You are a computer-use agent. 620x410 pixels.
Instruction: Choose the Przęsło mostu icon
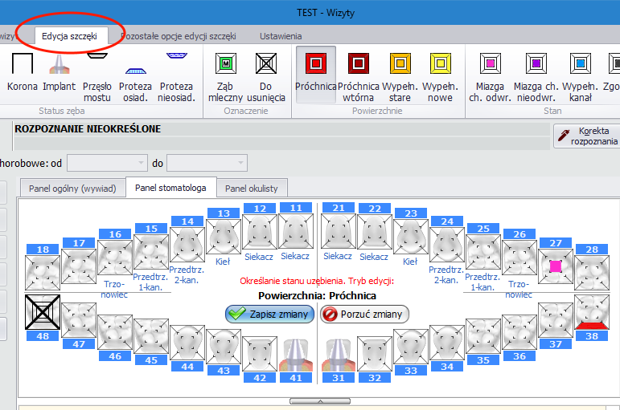96,73
